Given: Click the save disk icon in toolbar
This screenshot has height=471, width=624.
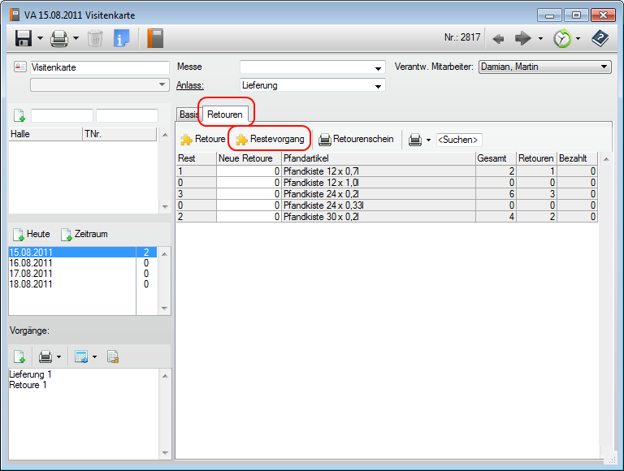Looking at the screenshot, I should pos(24,38).
